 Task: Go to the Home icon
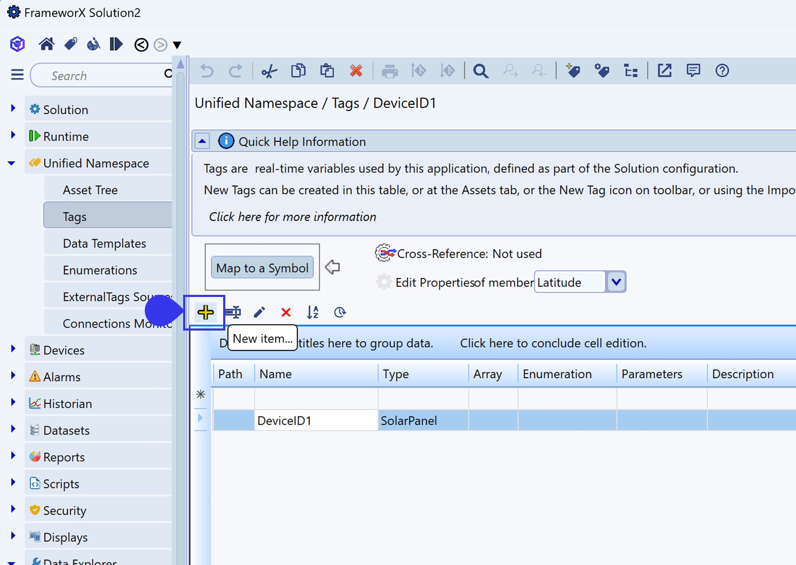point(46,44)
